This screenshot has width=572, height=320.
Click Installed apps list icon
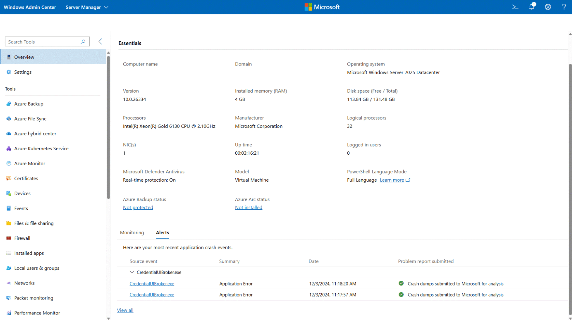coord(9,253)
